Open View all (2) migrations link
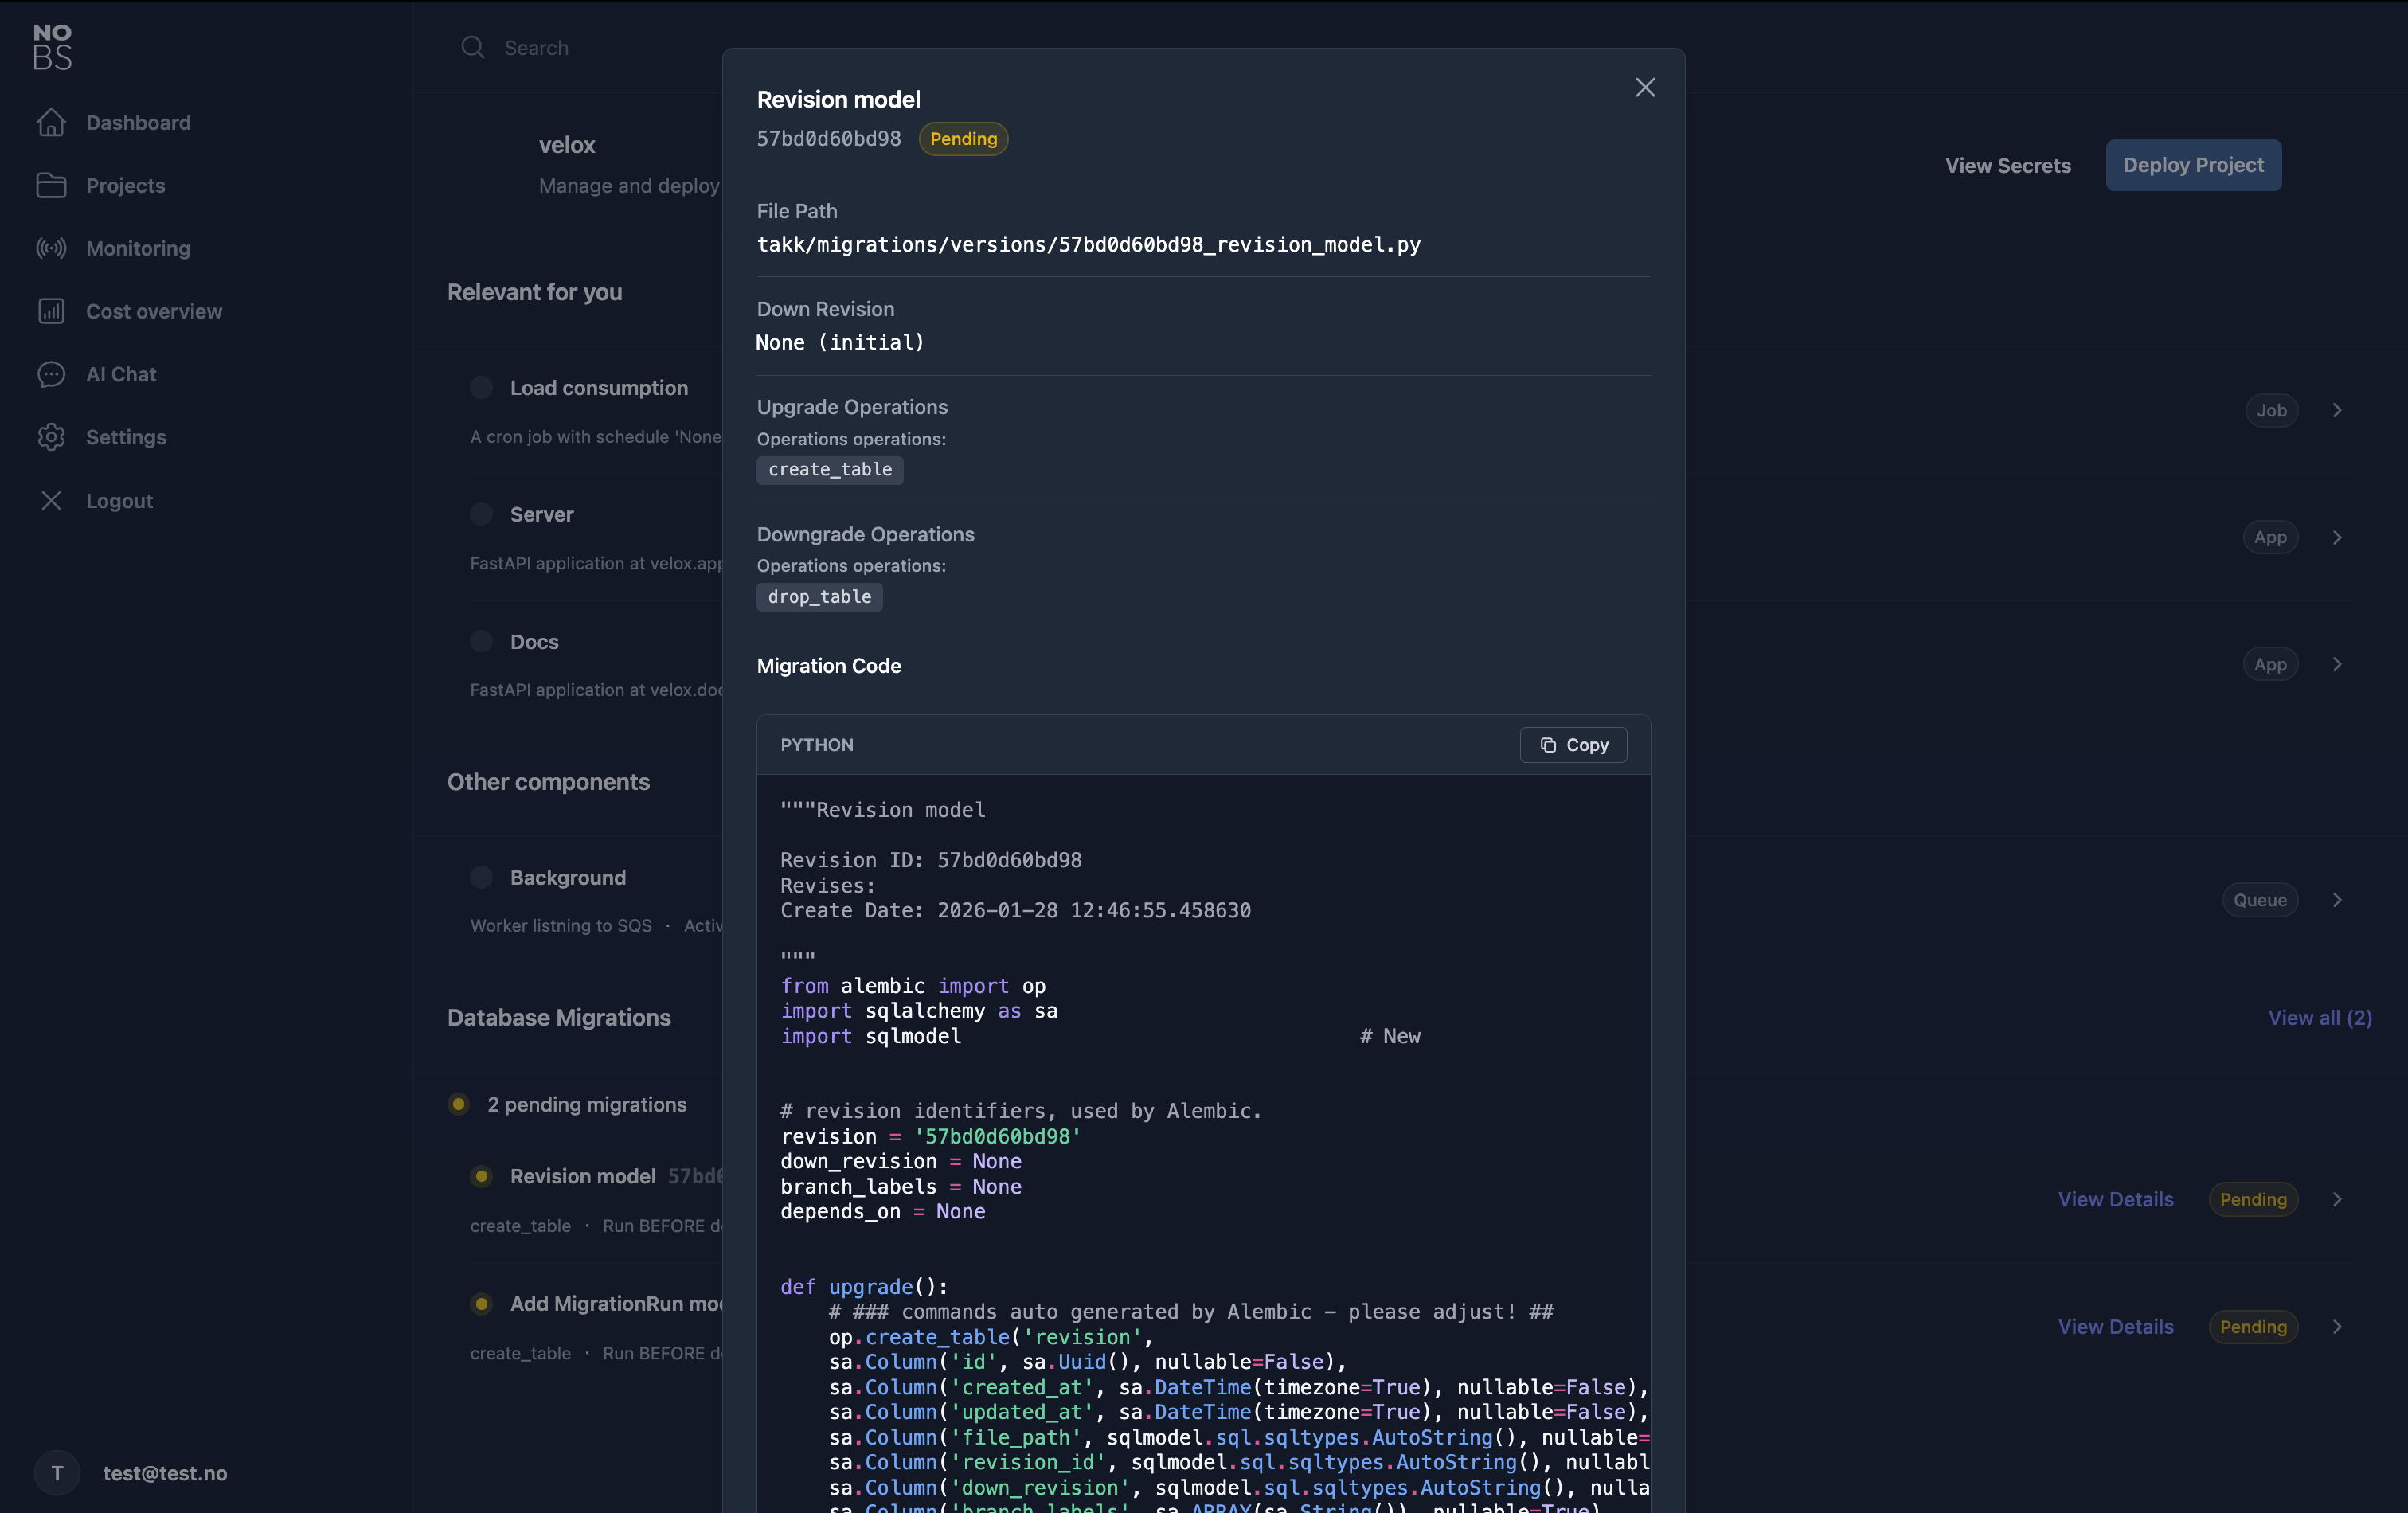This screenshot has height=1513, width=2408. [x=2319, y=1017]
